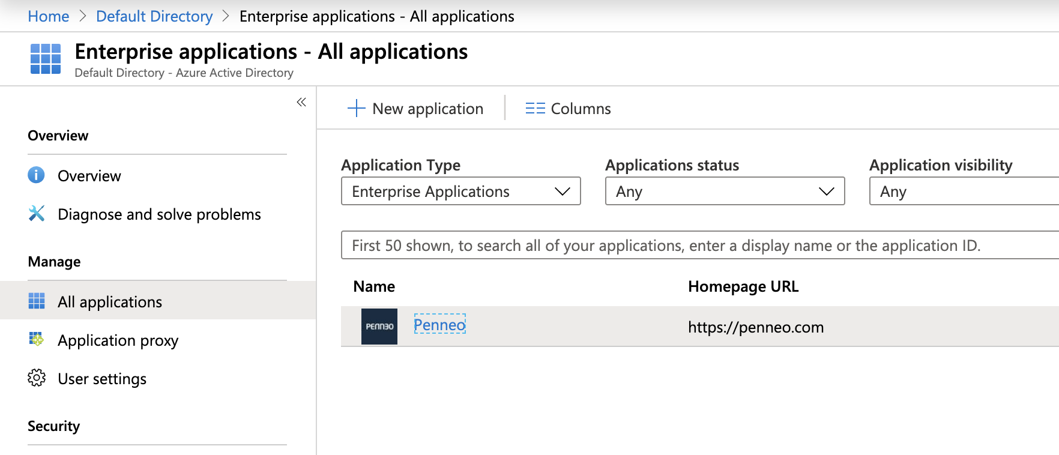The image size is (1059, 455).
Task: Go to Home via breadcrumb link
Action: [x=49, y=16]
